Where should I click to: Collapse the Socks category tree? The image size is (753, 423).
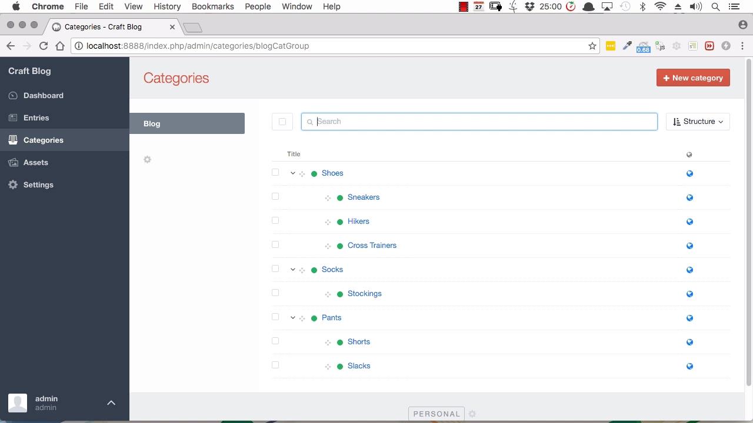point(292,269)
